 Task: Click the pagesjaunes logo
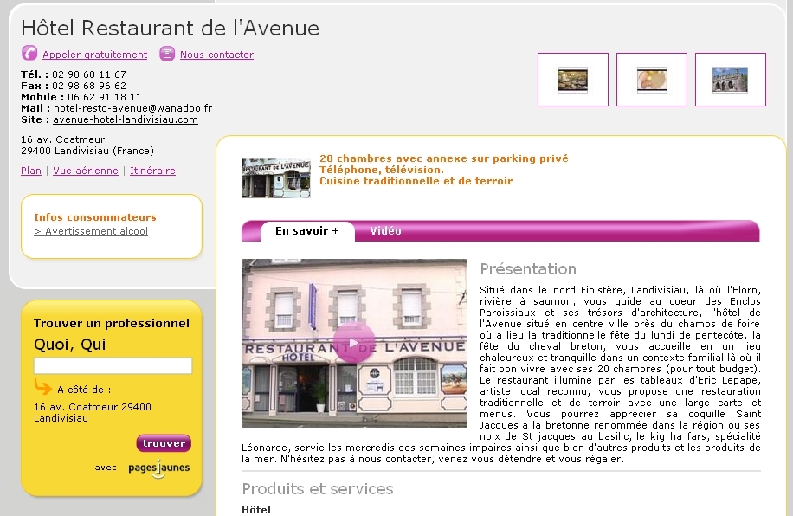click(x=158, y=468)
